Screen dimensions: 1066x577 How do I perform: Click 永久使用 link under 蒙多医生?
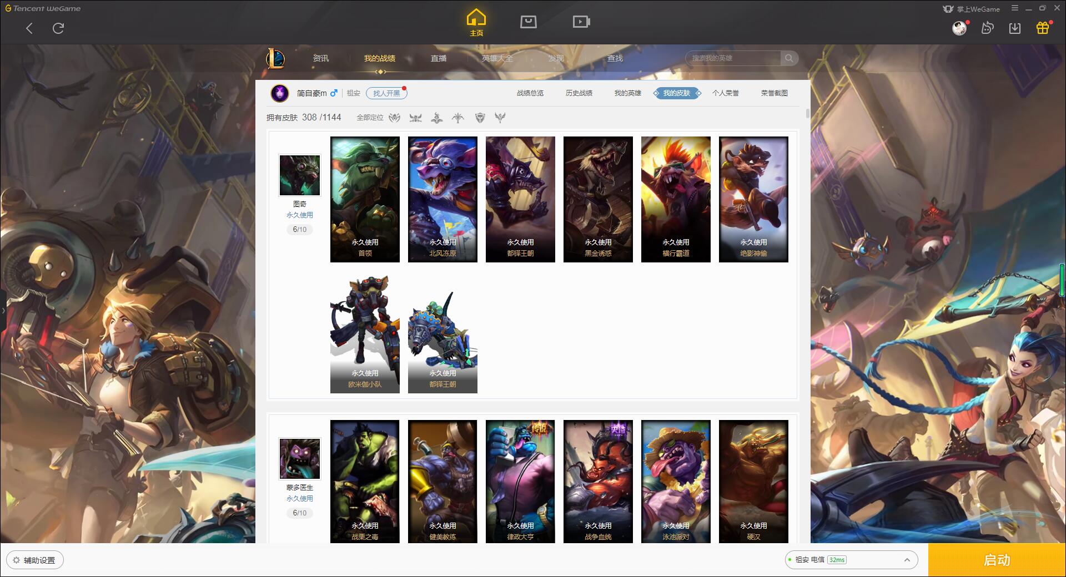coord(300,499)
